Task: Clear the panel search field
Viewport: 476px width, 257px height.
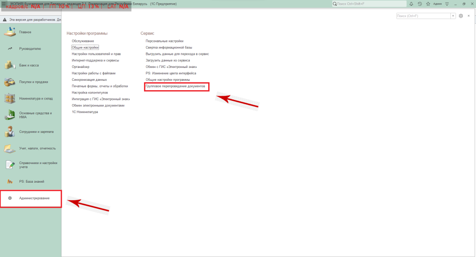Action: pos(453,16)
